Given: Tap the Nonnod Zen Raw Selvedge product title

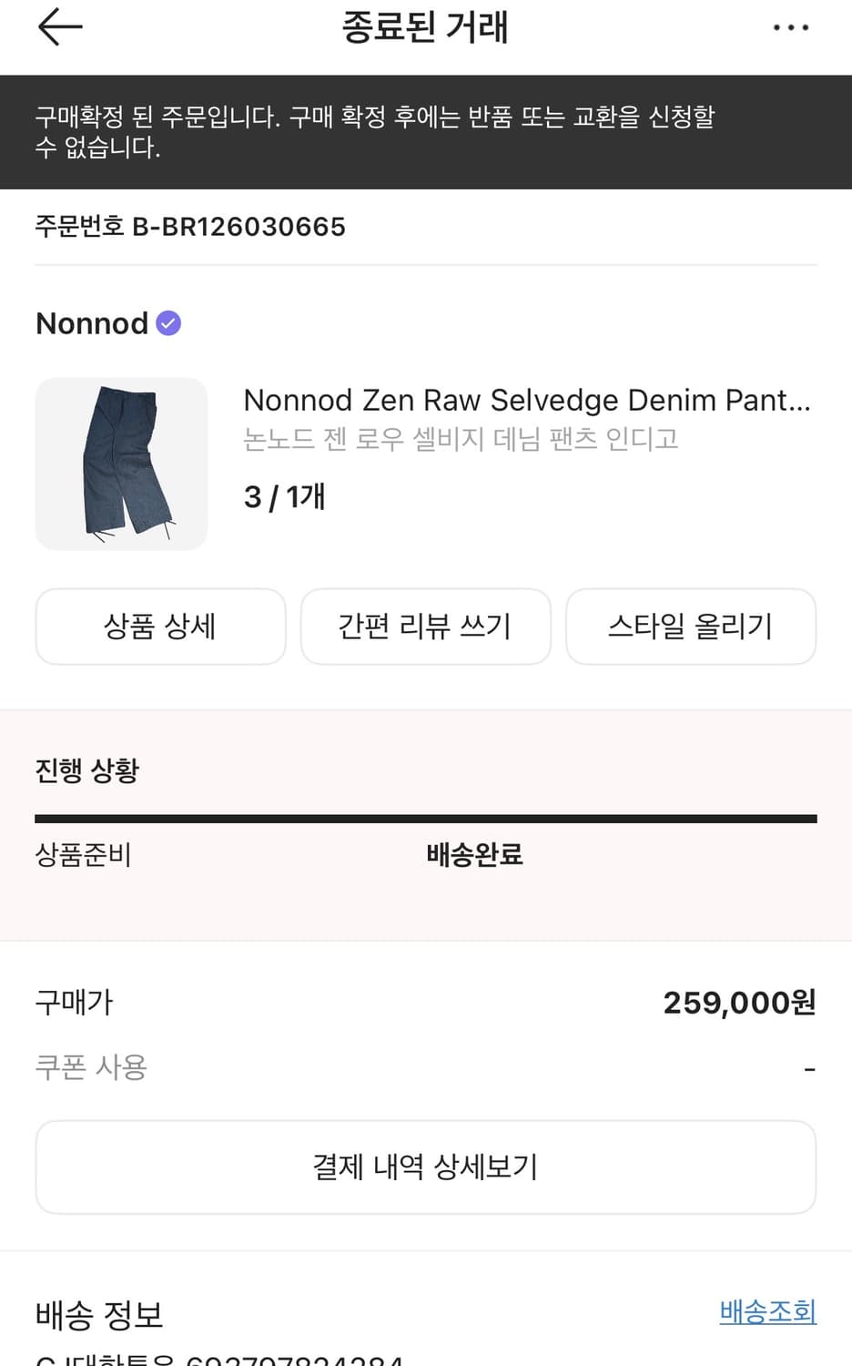Looking at the screenshot, I should pos(526,400).
